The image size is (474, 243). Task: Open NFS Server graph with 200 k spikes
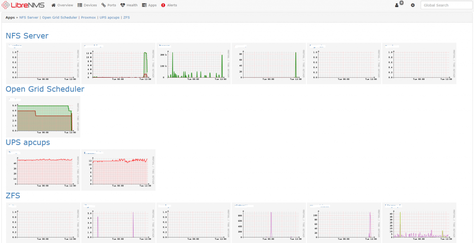[193, 63]
